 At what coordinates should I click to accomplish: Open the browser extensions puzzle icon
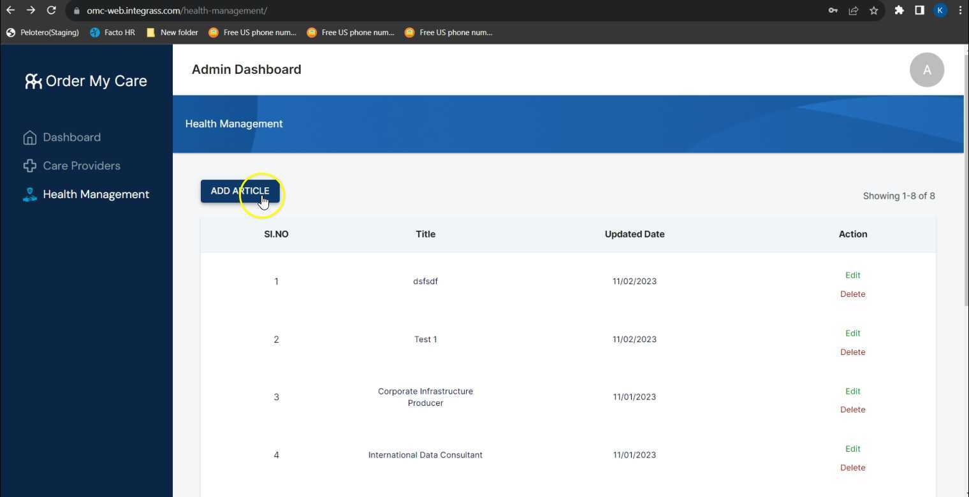click(x=899, y=10)
